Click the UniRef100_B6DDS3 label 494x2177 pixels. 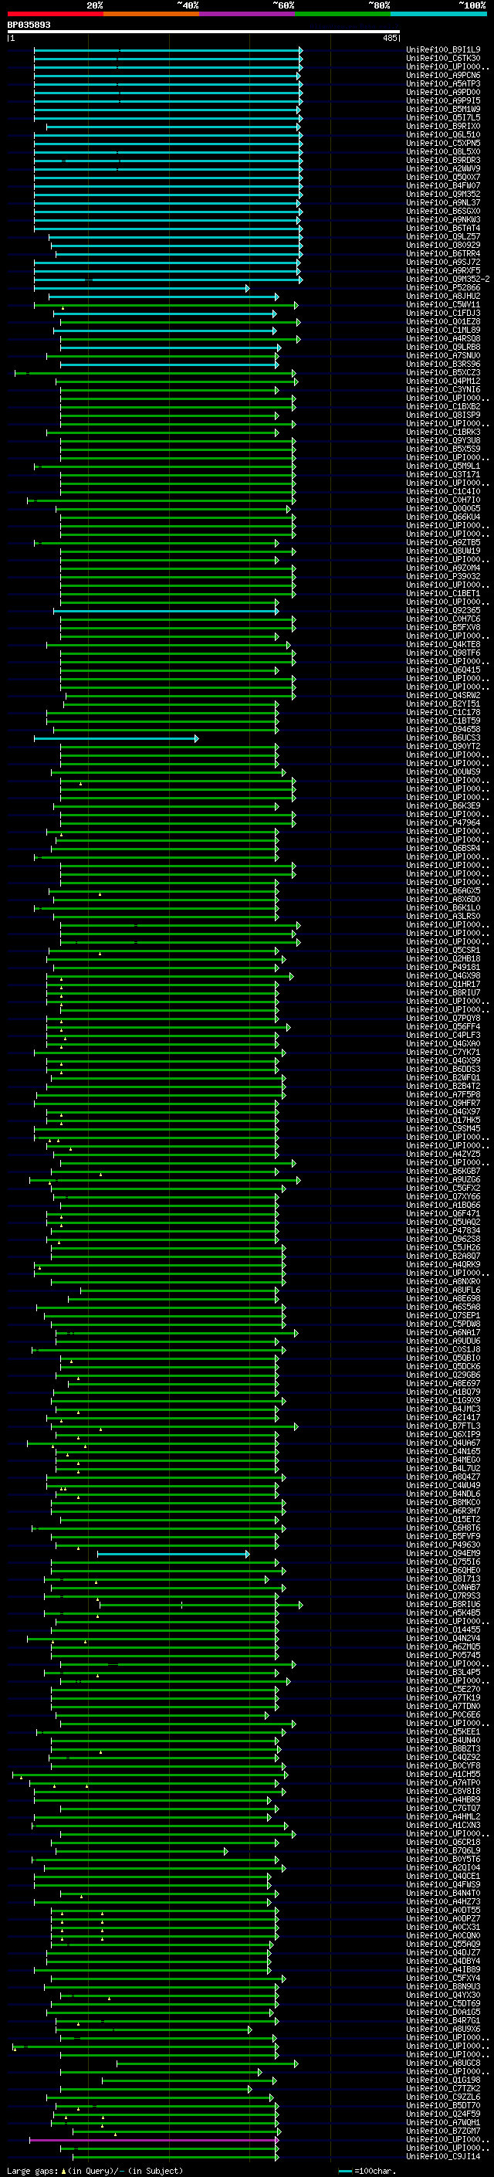tap(443, 1070)
